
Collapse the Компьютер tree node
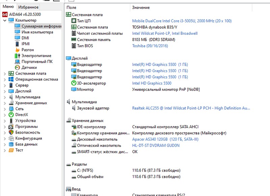[x=5, y=21]
